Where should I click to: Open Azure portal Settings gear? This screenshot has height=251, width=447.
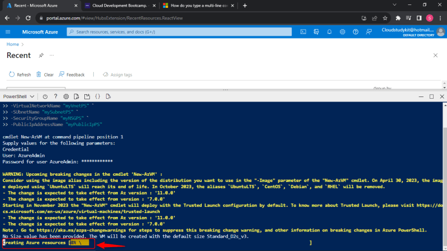coord(343,32)
